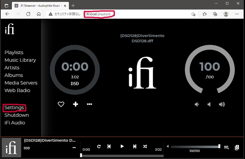Go to Artists in the sidebar
The image size is (245, 159).
tap(12, 68)
